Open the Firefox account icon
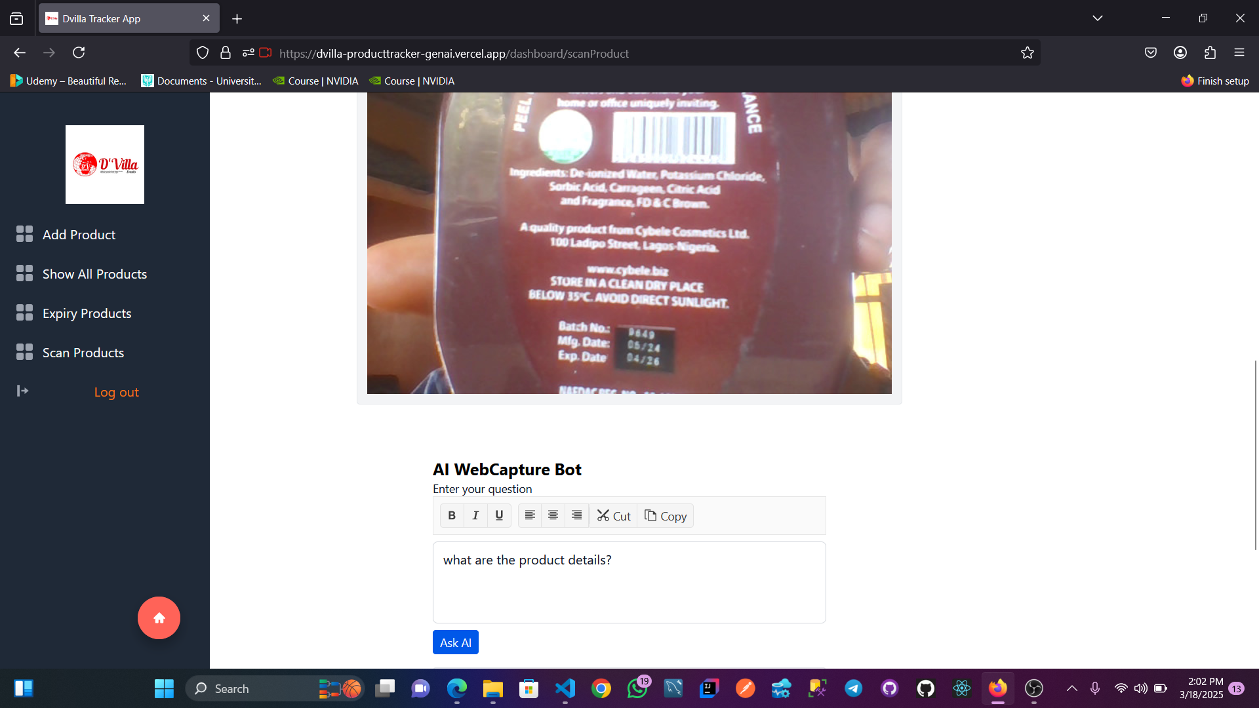 pyautogui.click(x=1180, y=53)
